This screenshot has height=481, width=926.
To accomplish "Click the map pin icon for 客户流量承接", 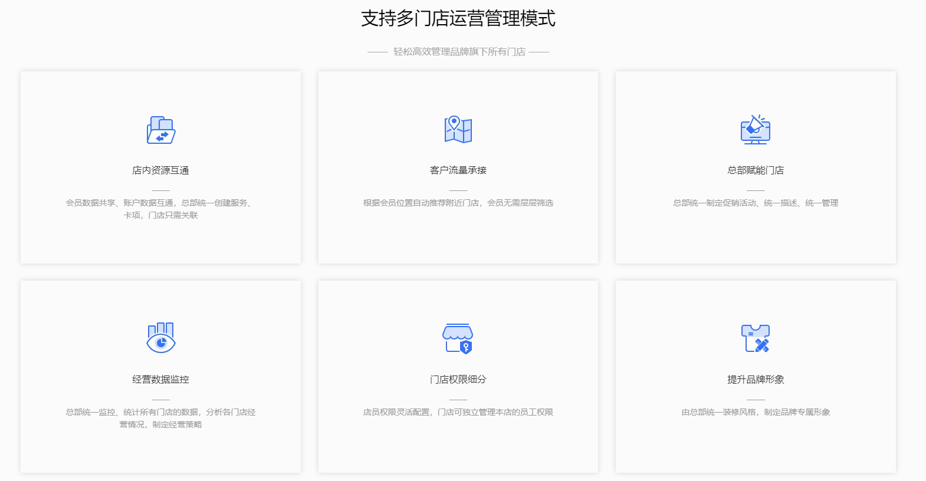I will pyautogui.click(x=458, y=130).
